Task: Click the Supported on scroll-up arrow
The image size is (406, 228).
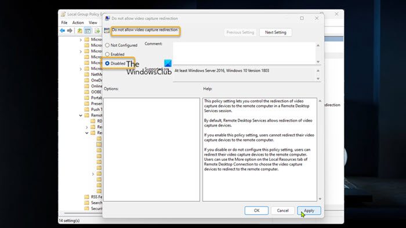Action: tap(318, 71)
